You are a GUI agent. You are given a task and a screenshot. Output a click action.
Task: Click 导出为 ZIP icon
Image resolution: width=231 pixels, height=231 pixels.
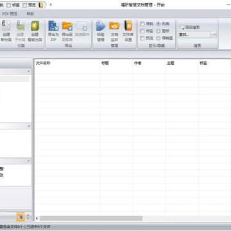[x=53, y=26]
